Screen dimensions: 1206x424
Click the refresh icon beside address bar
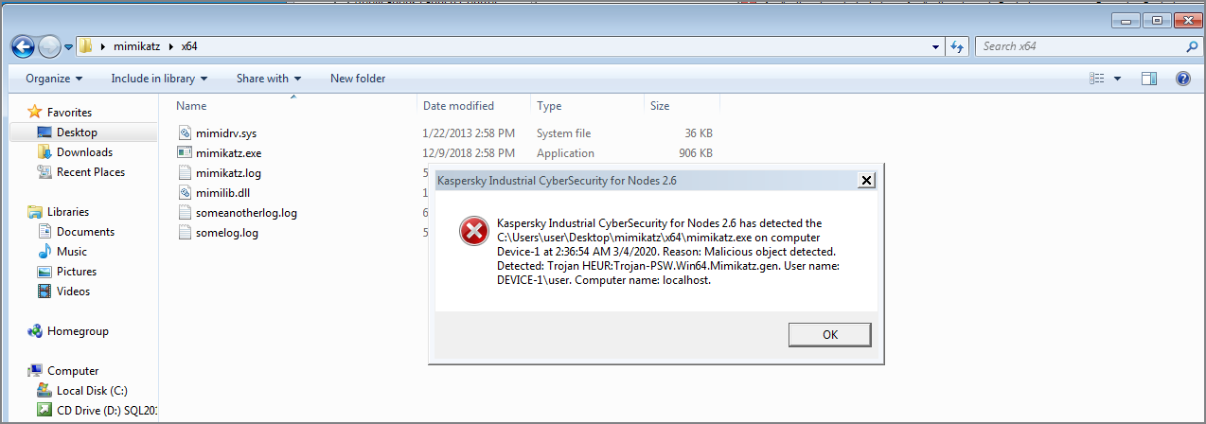pyautogui.click(x=957, y=46)
